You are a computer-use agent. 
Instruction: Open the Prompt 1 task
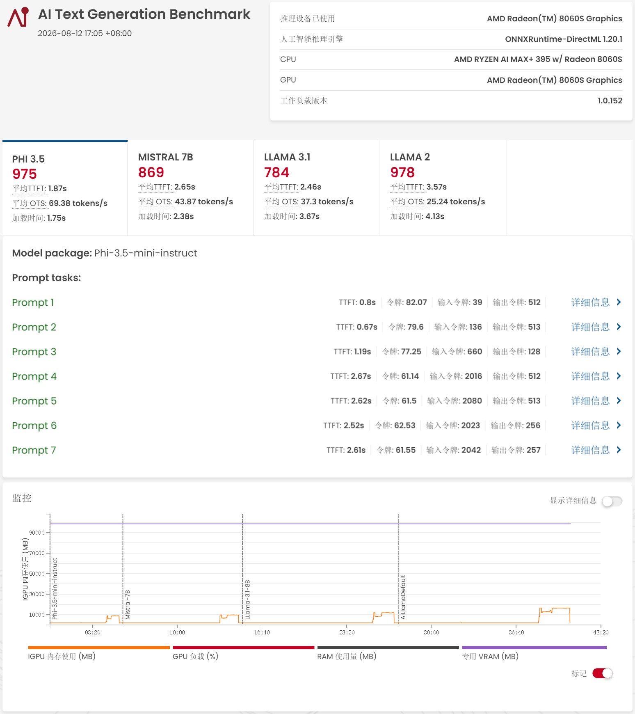tap(33, 302)
